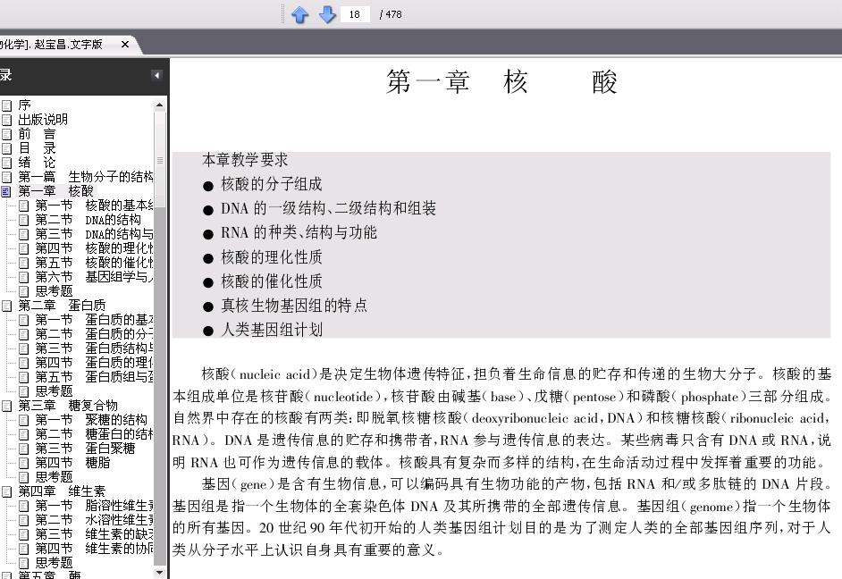Open bookmark 第三节 蛋白聚糖
This screenshot has height=579, width=842.
(85, 448)
